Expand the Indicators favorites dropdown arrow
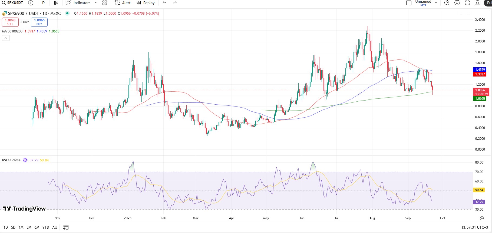The width and height of the screenshot is (492, 233). point(96,3)
